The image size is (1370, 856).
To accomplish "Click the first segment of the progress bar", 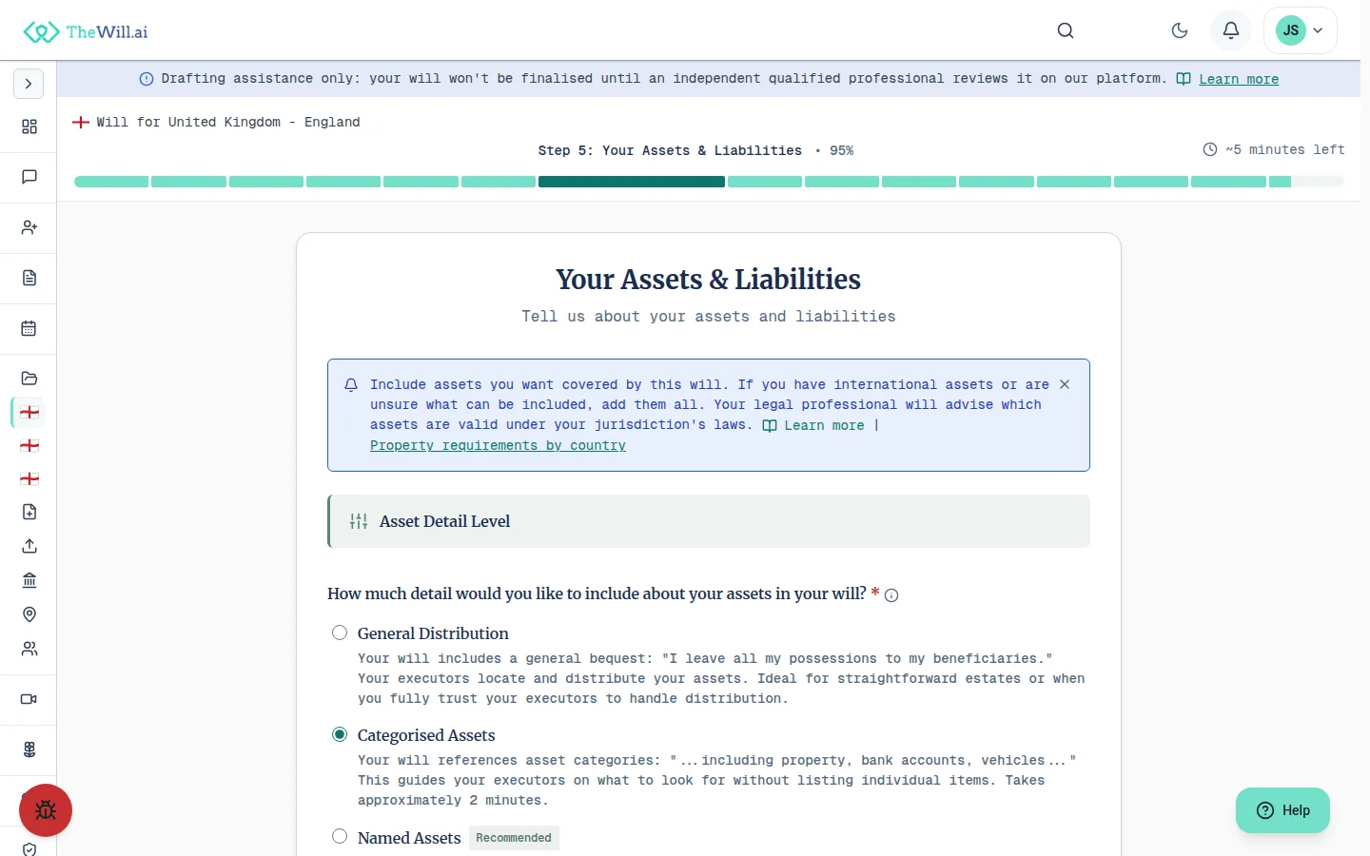I will point(111,182).
